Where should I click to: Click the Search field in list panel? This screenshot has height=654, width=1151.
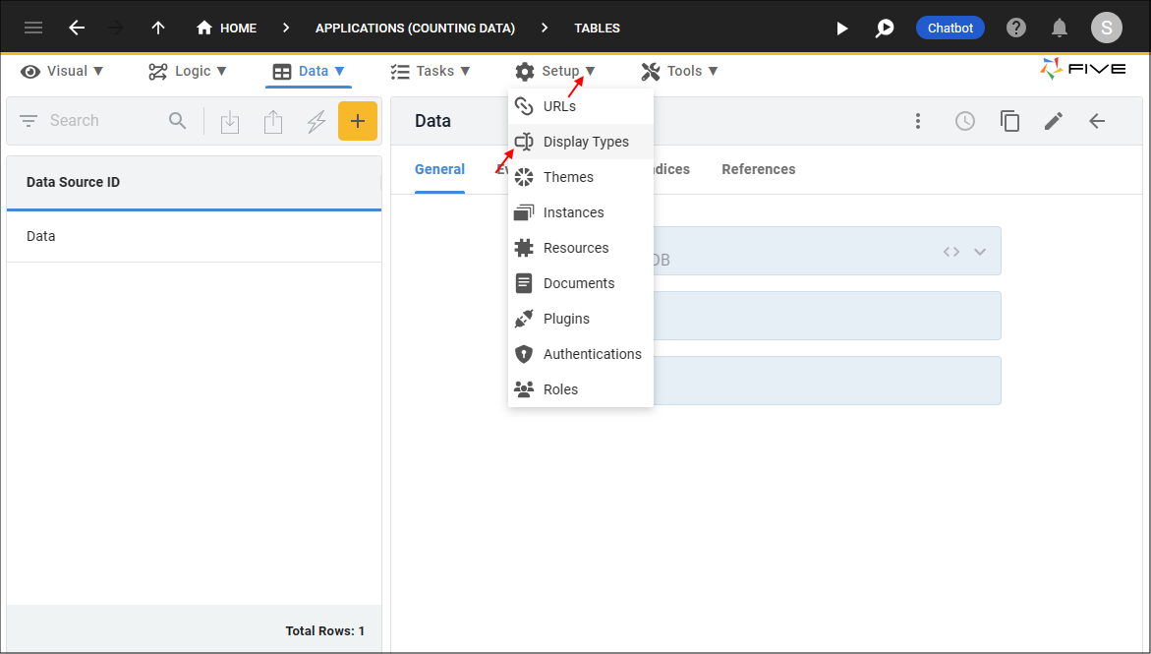[x=98, y=121]
